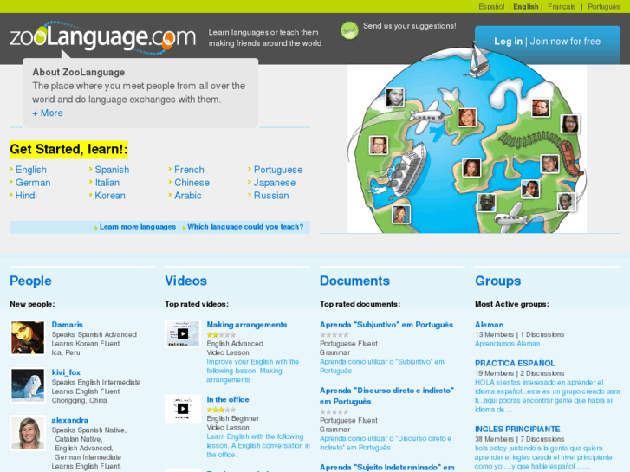Viewport: 630px width, 472px height.
Task: Choose English to learn
Action: pos(31,170)
